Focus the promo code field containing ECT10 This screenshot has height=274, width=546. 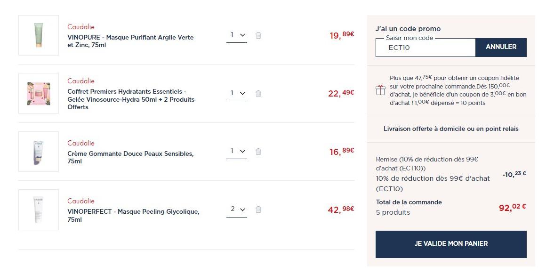(426, 48)
